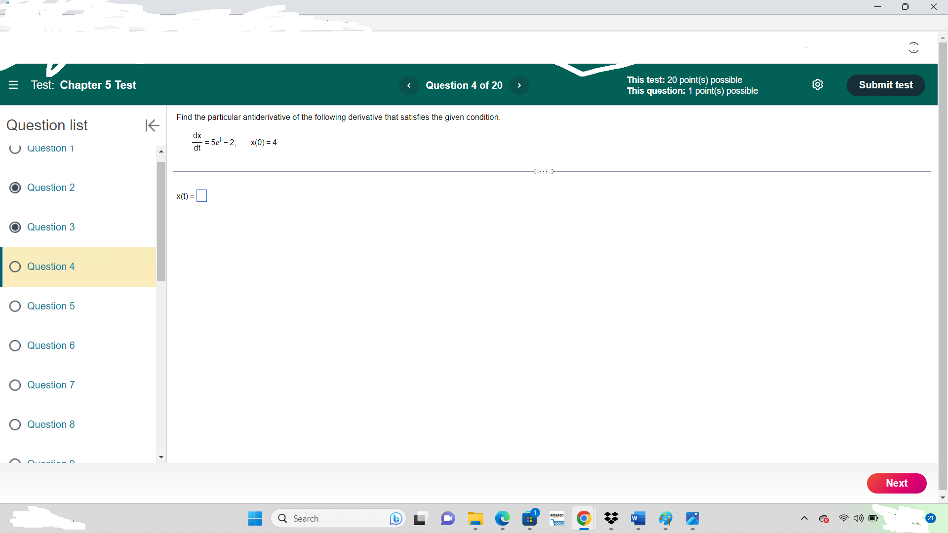Expand the question content ellipsis divider
This screenshot has height=533, width=948.
point(543,171)
